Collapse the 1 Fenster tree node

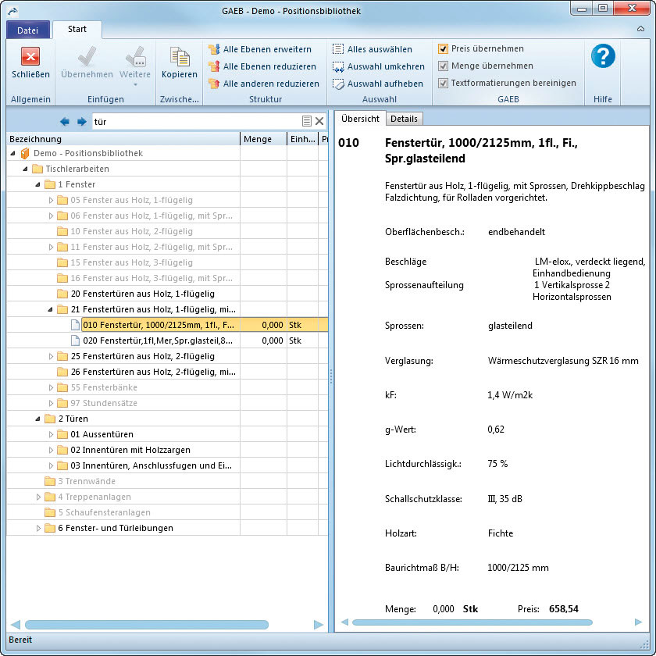38,184
